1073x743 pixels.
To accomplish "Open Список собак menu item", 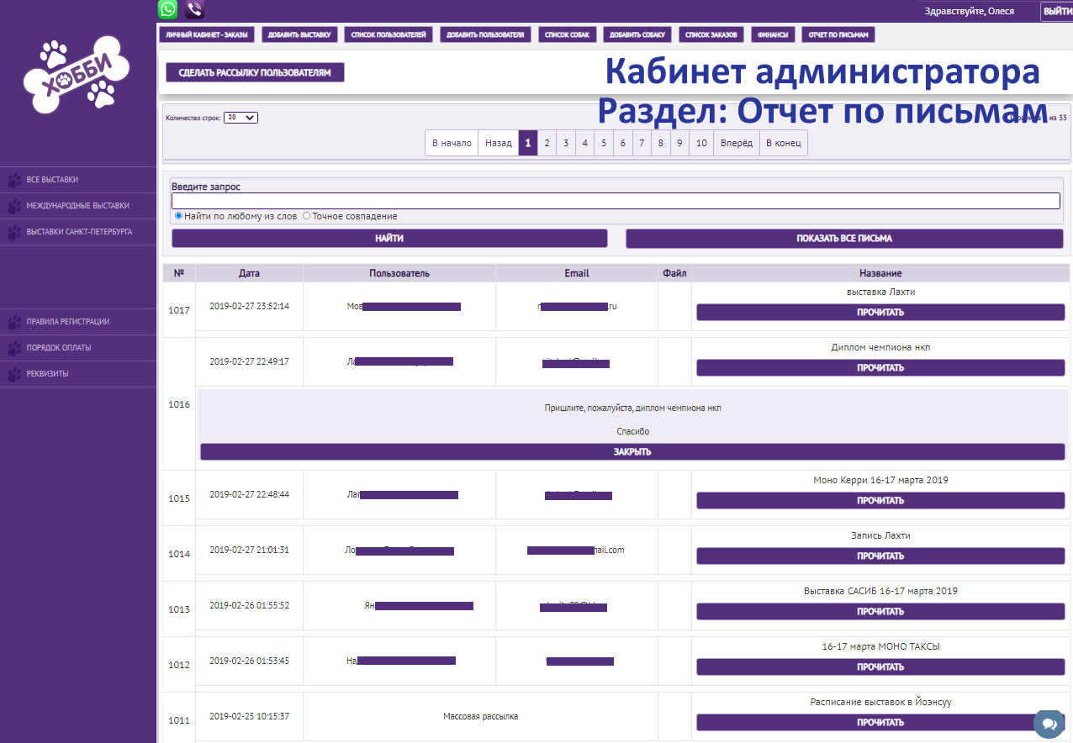I will [x=568, y=34].
